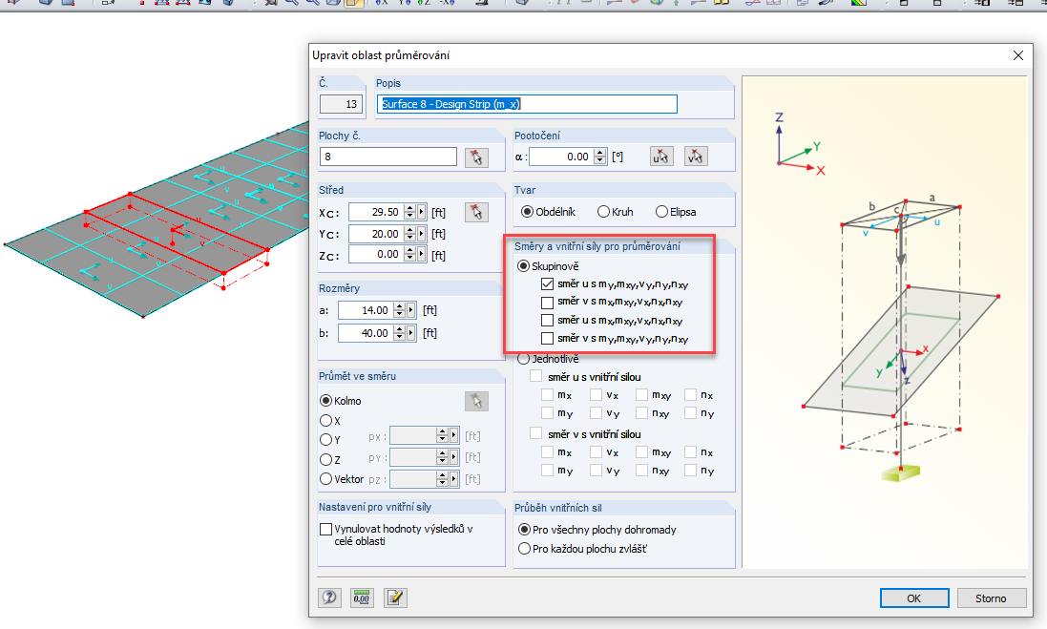Open the arrow menu beside Yc value
The height and width of the screenshot is (629, 1047).
(x=421, y=234)
